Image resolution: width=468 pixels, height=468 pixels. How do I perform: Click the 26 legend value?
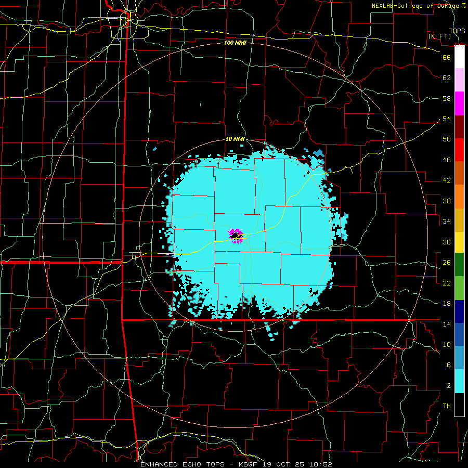click(x=447, y=263)
